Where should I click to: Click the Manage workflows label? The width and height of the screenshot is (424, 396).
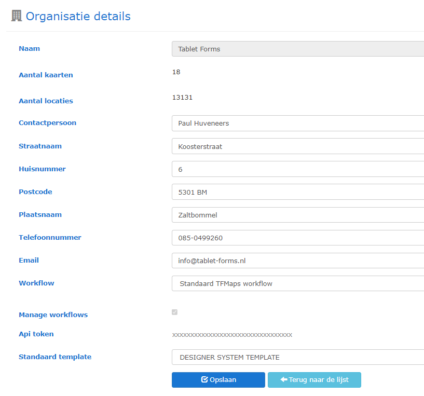(x=53, y=315)
